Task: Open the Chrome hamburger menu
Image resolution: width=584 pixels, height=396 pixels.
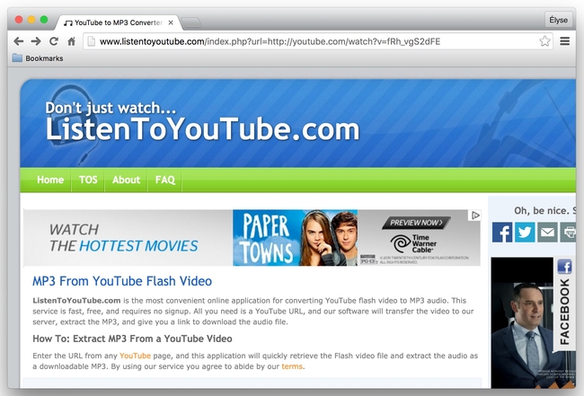Action: [564, 41]
